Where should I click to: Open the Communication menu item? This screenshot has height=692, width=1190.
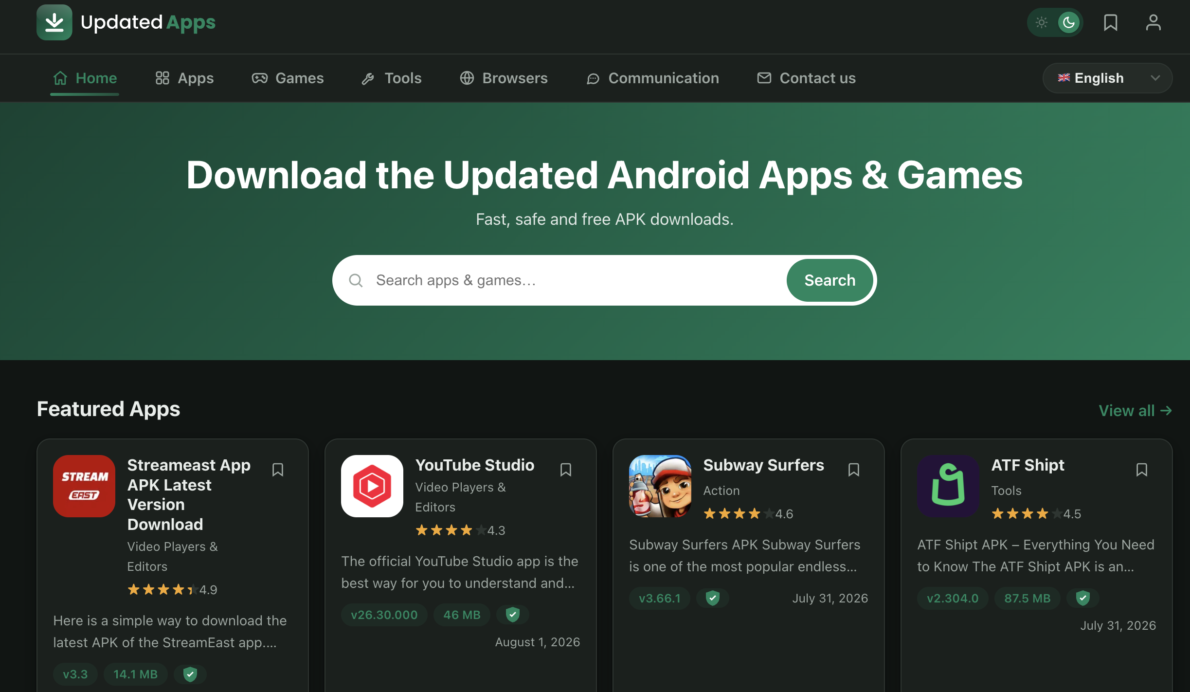(652, 78)
